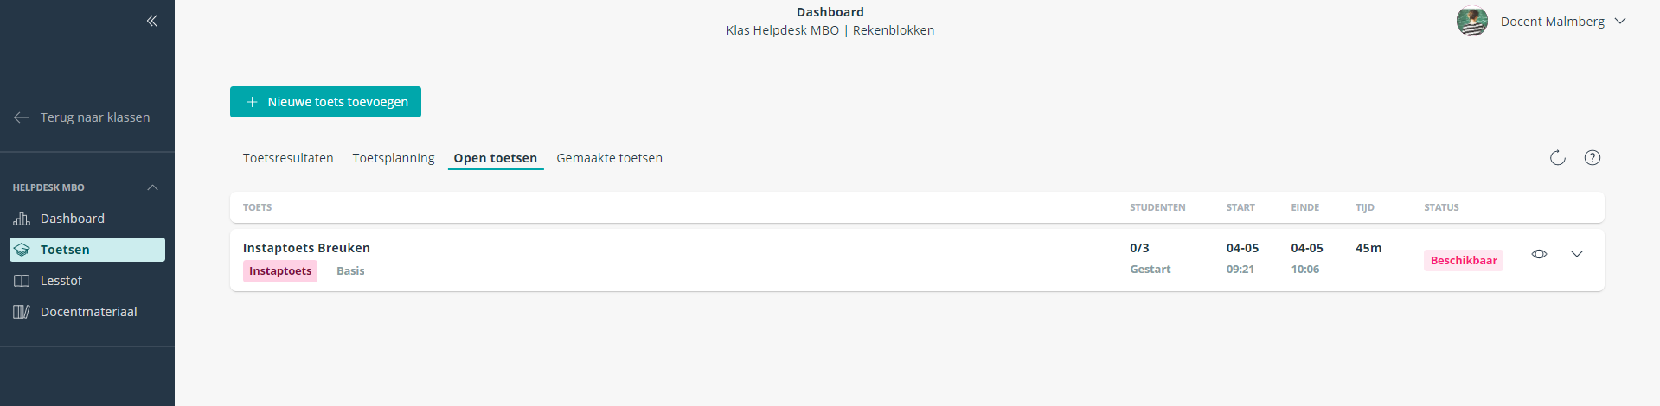Collapse the HELPDESK MBO section
Image resolution: width=1660 pixels, height=406 pixels.
[152, 187]
